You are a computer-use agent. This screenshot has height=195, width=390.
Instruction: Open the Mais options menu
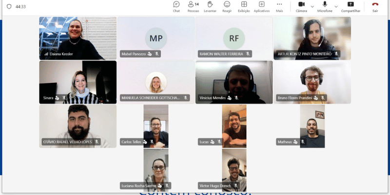[279, 7]
